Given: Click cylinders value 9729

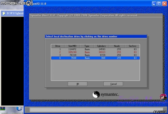Looking at the screenshot, I should coord(103,55).
